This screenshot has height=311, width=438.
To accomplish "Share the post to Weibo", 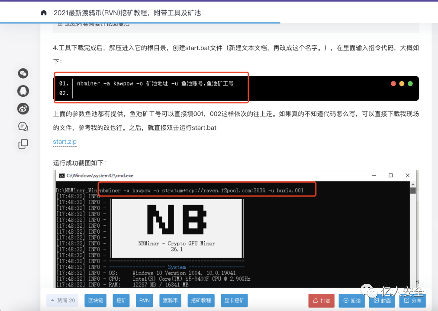I will point(23,109).
